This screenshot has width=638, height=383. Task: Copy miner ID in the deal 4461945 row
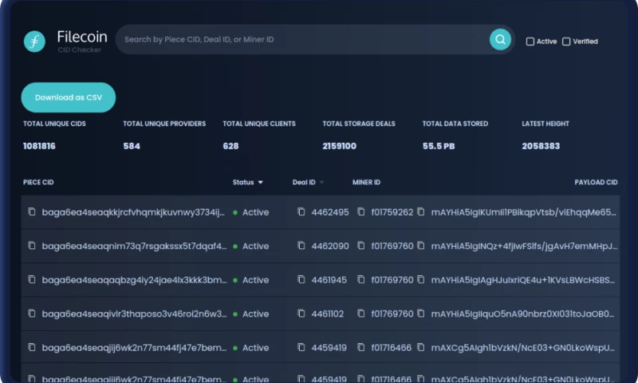pos(361,279)
